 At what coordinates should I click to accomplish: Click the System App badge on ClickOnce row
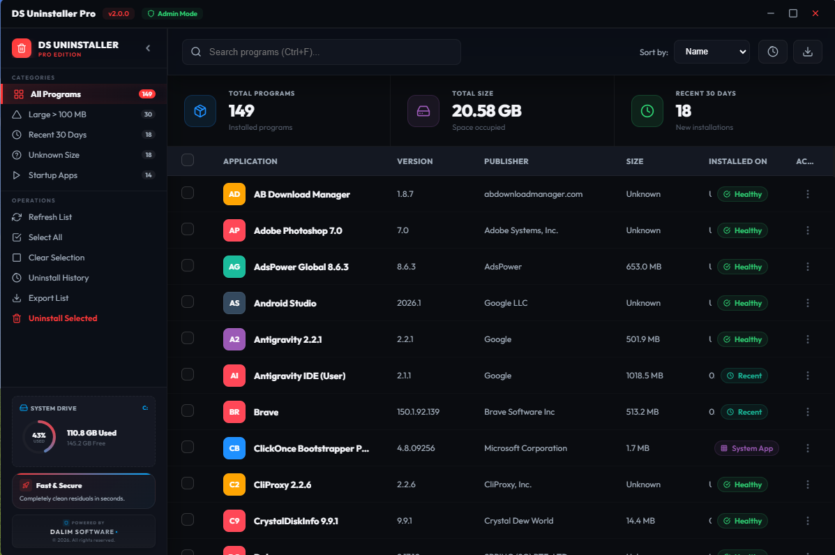(746, 447)
